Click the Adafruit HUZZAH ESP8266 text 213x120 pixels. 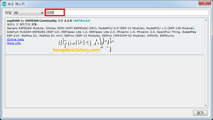26,32
